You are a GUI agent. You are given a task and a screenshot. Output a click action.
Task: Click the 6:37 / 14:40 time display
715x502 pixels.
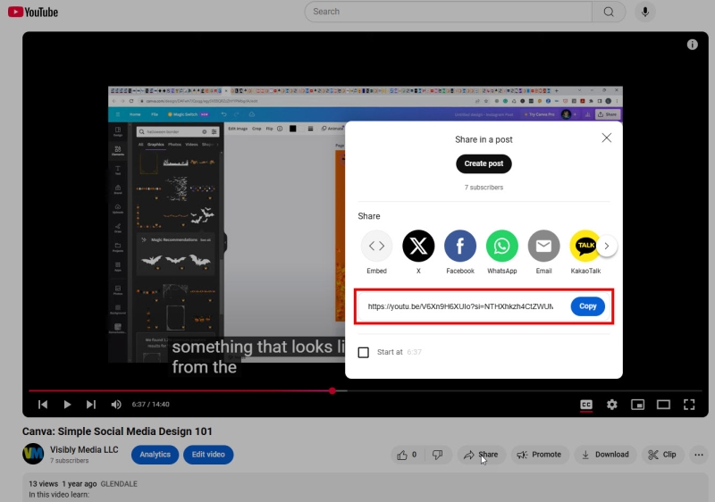click(x=150, y=404)
